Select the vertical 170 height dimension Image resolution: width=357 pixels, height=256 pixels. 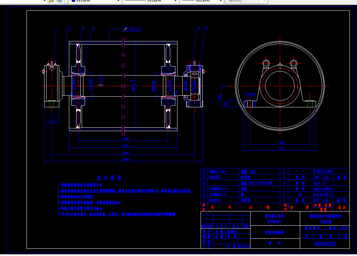(220, 97)
